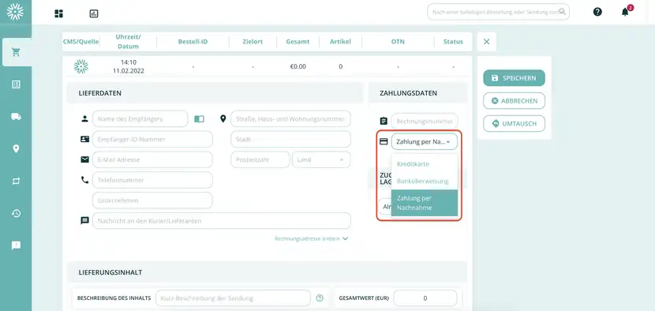
Task: Click the address book icon next to recipient name
Action: coord(199,119)
